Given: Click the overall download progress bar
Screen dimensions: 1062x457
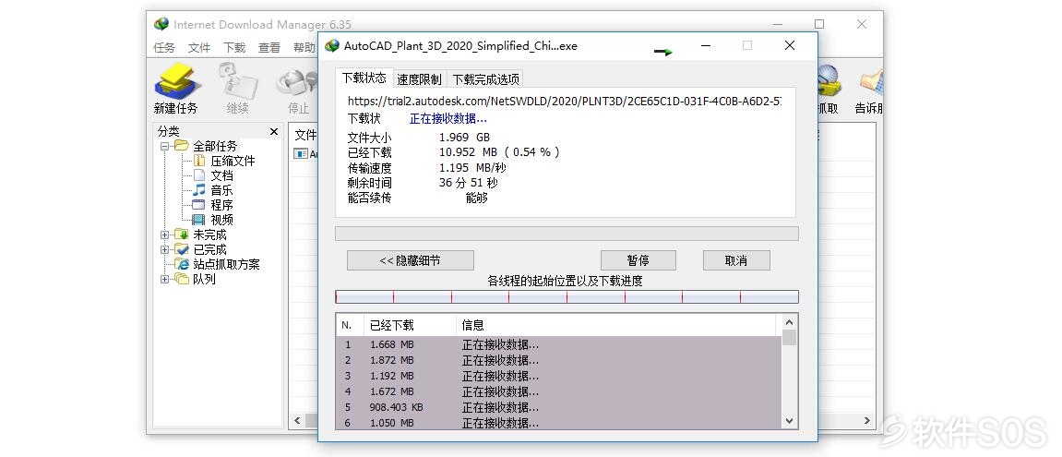Looking at the screenshot, I should coord(567,234).
